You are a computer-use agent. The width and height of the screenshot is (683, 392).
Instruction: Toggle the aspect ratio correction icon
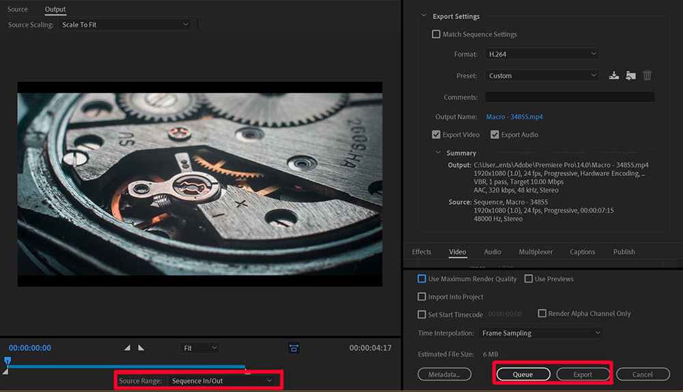coord(294,348)
